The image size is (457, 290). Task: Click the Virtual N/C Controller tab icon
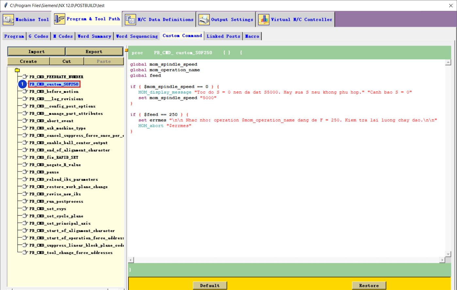pyautogui.click(x=264, y=20)
